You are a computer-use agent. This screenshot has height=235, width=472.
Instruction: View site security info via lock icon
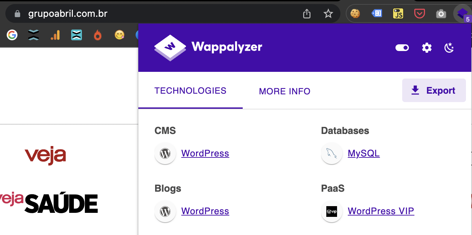[x=17, y=14]
